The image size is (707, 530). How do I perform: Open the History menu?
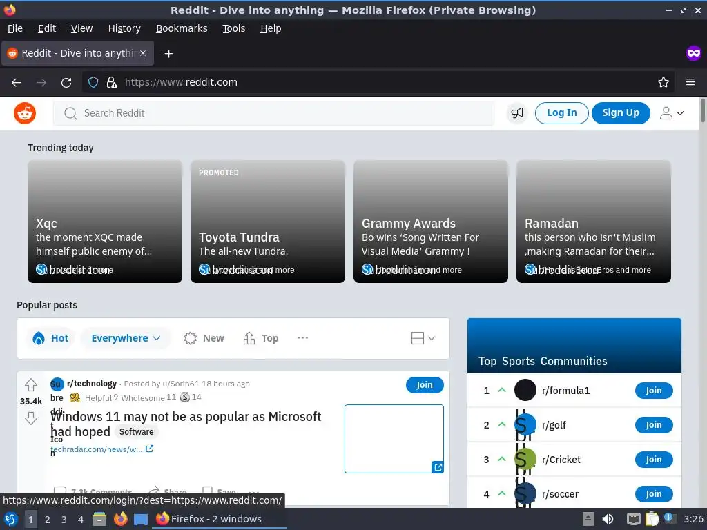124,28
